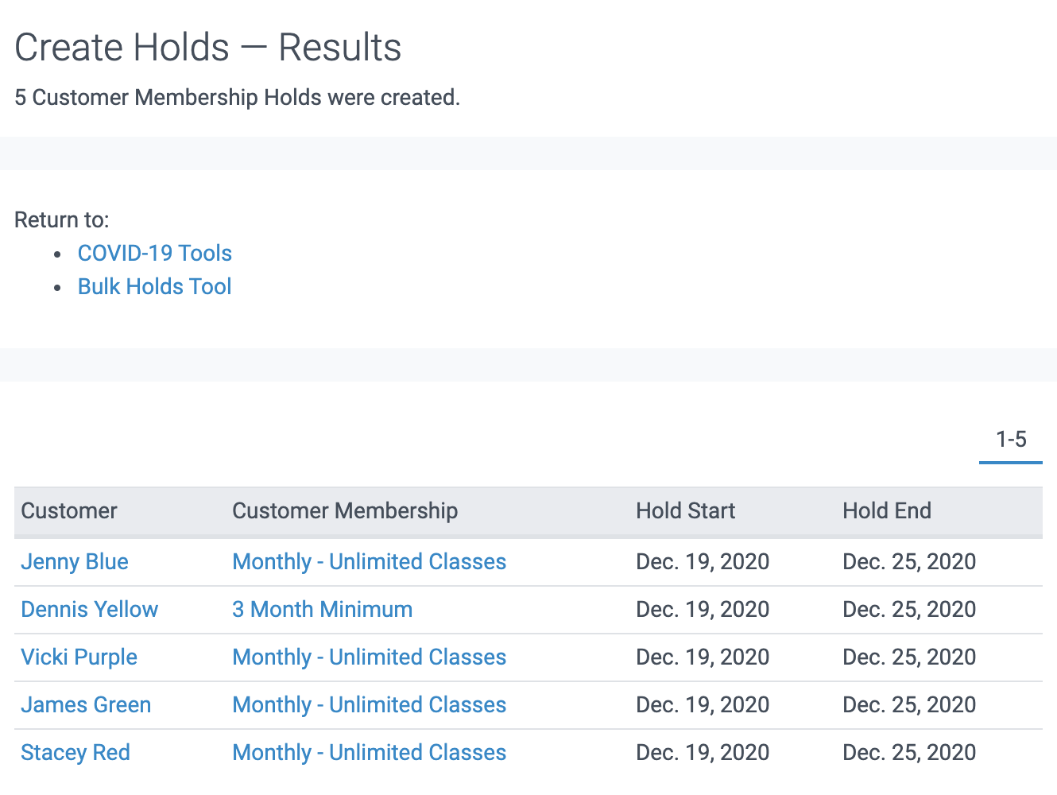Click the Customer column header

[x=69, y=511]
